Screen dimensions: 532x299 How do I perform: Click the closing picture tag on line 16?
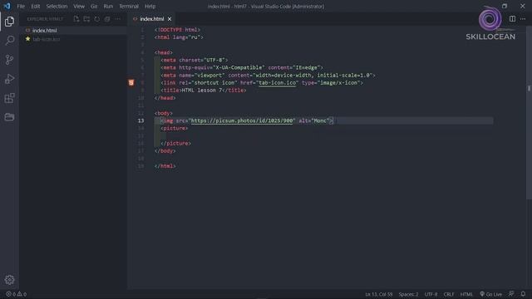[175, 144]
